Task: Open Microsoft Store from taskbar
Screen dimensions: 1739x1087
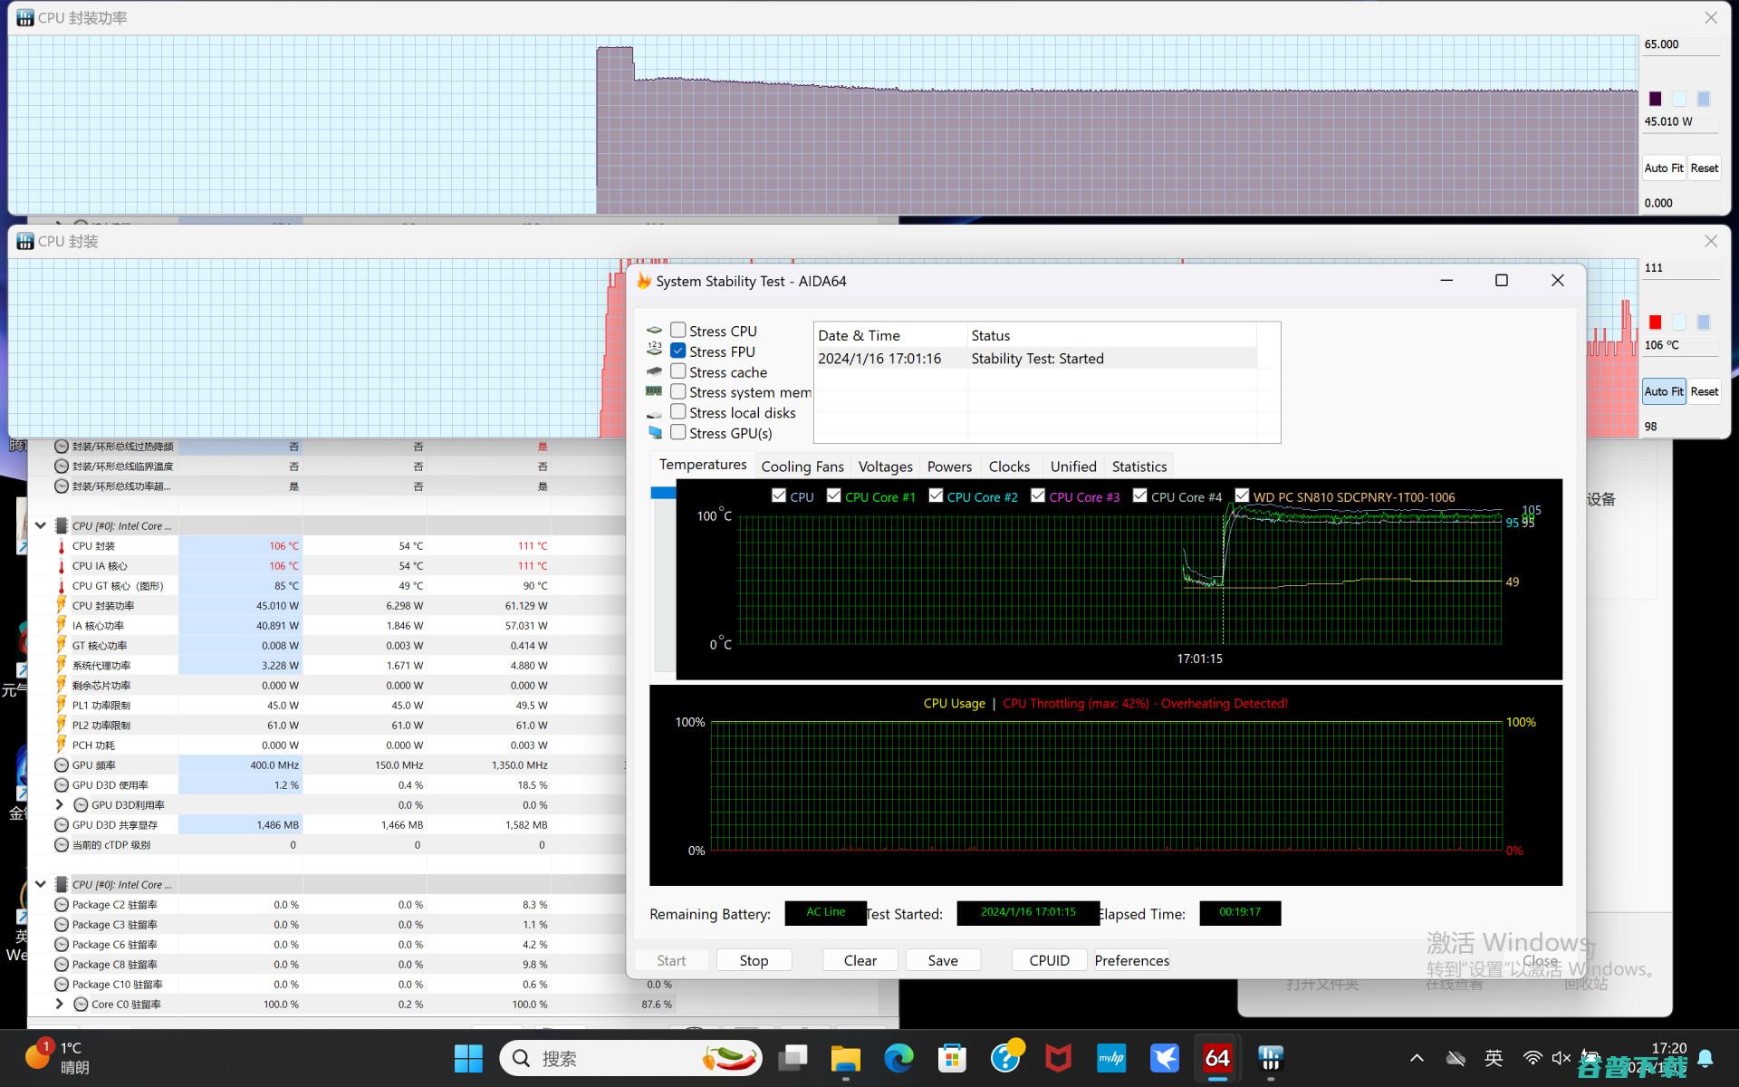Action: 952,1058
